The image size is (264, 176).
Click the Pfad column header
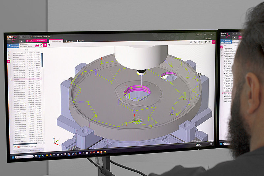pos(27,50)
